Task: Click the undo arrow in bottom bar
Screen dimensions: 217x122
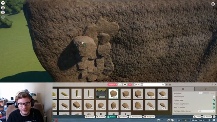Action: point(159,120)
